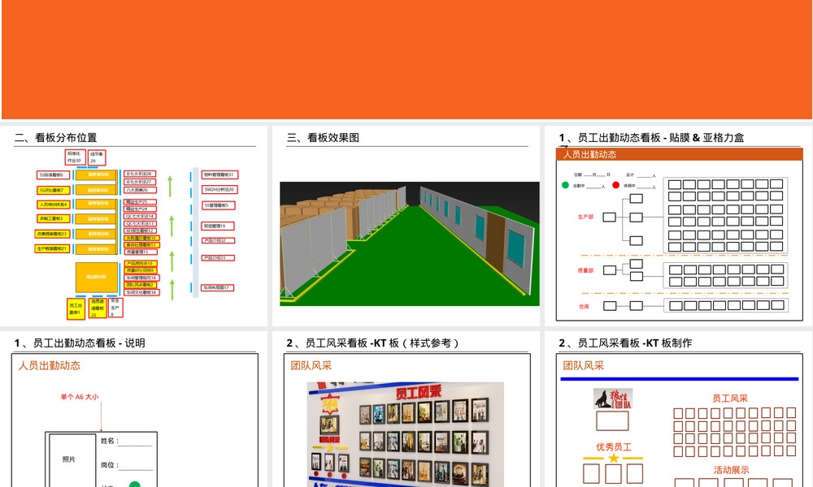Click the 标准化作业30 box in the layout diagram
The image size is (813, 487).
click(x=75, y=157)
